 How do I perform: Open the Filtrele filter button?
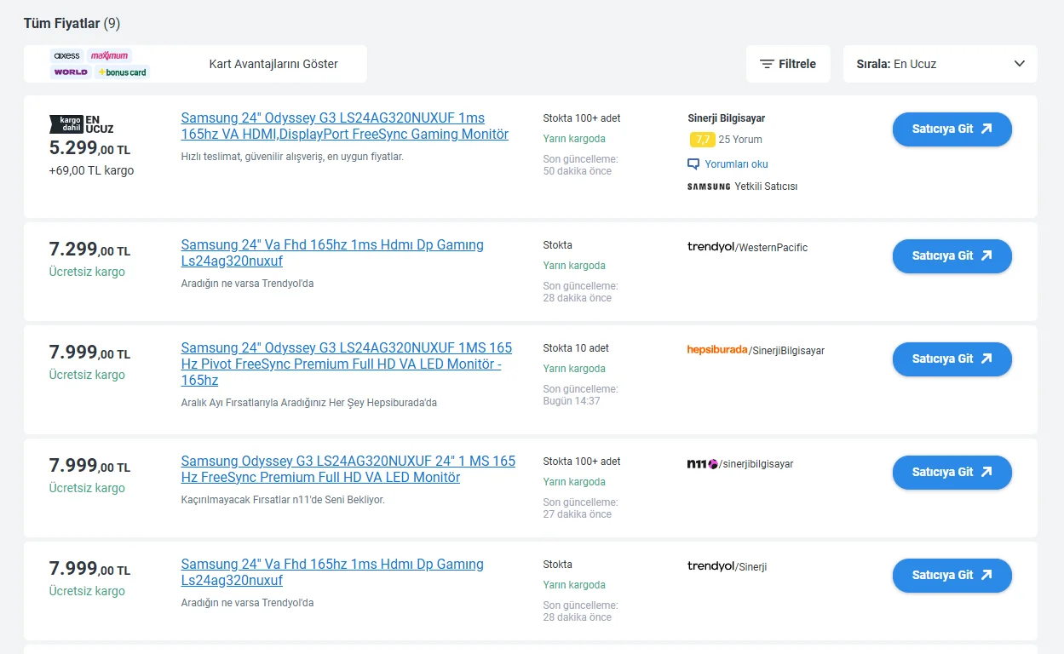(x=788, y=64)
